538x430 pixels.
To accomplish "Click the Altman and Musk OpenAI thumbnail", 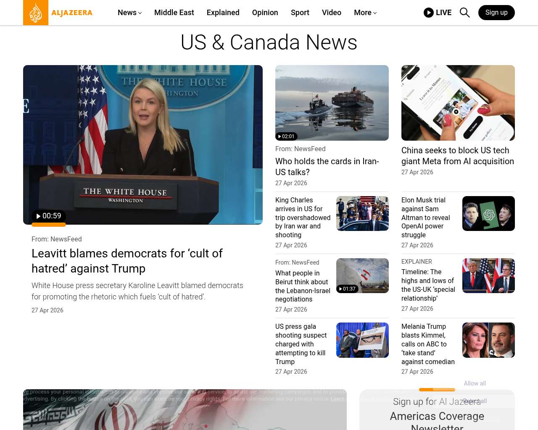I will [x=488, y=213].
